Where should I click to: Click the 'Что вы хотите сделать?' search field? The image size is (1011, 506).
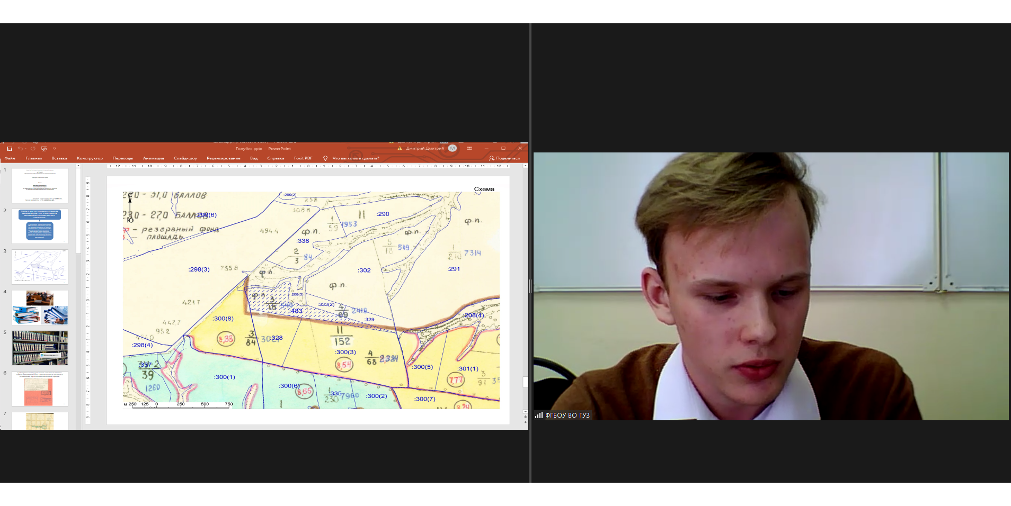356,158
